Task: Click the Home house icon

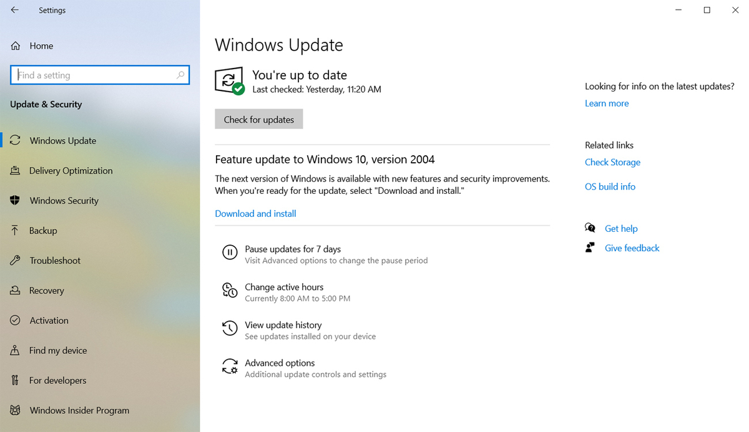Action: click(16, 46)
